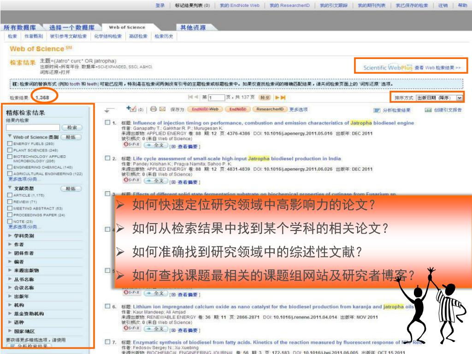Expand the 学科类别 refine section
This screenshot has height=354, width=472.
pos(10,236)
